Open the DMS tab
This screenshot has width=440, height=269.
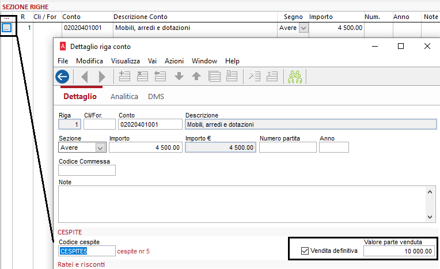[156, 96]
